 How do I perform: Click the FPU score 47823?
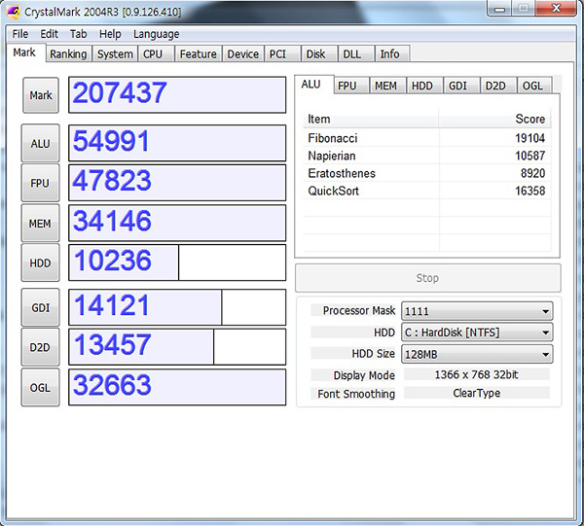[177, 183]
